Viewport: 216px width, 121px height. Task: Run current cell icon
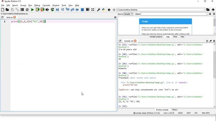coord(37,10)
